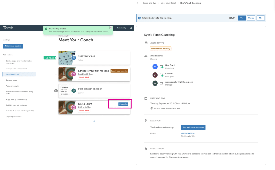Click the dial-in phone number link

pos(188,133)
